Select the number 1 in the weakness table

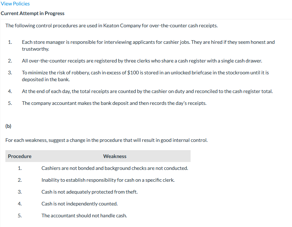click(20, 168)
